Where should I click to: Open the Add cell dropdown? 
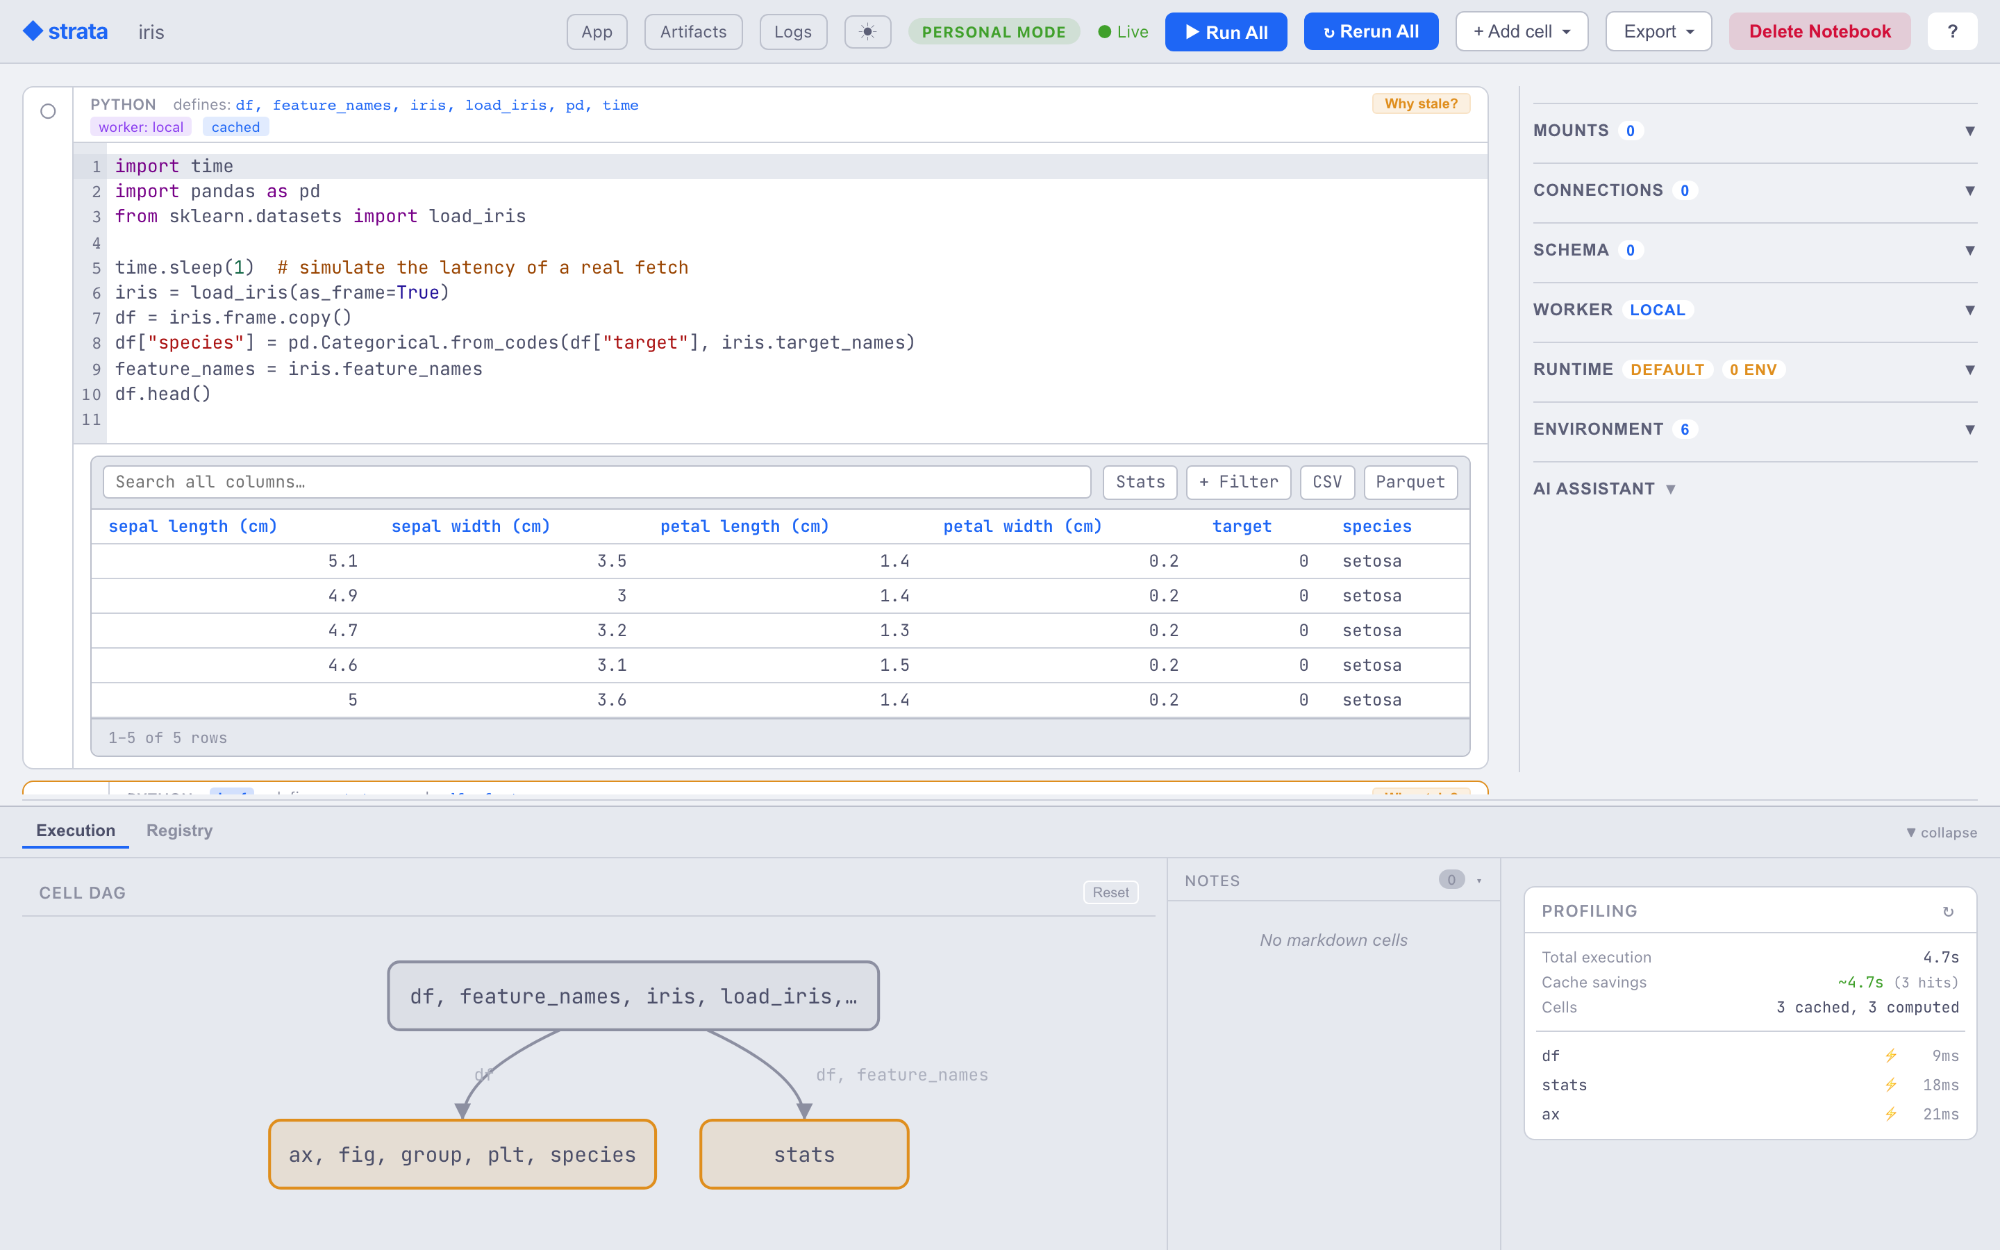tap(1522, 31)
